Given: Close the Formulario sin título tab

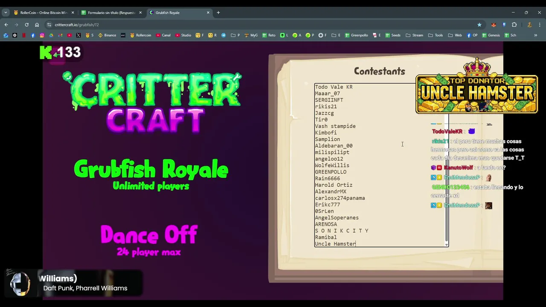Looking at the screenshot, I should click(140, 12).
